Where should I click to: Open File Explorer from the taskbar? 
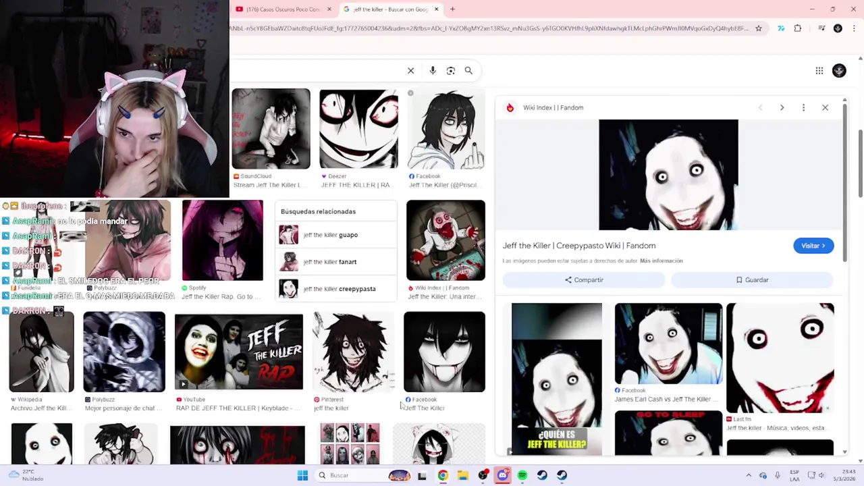tap(463, 475)
